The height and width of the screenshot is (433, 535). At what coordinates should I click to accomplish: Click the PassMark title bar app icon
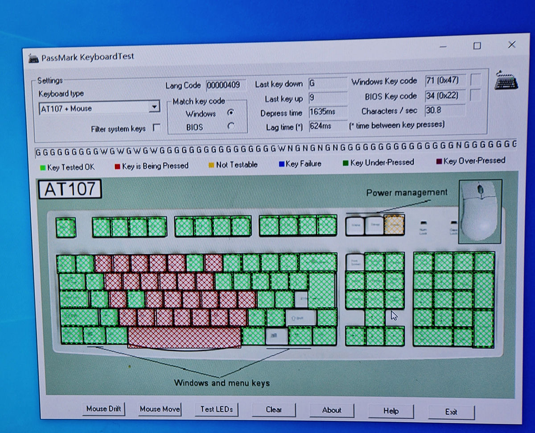tap(33, 58)
